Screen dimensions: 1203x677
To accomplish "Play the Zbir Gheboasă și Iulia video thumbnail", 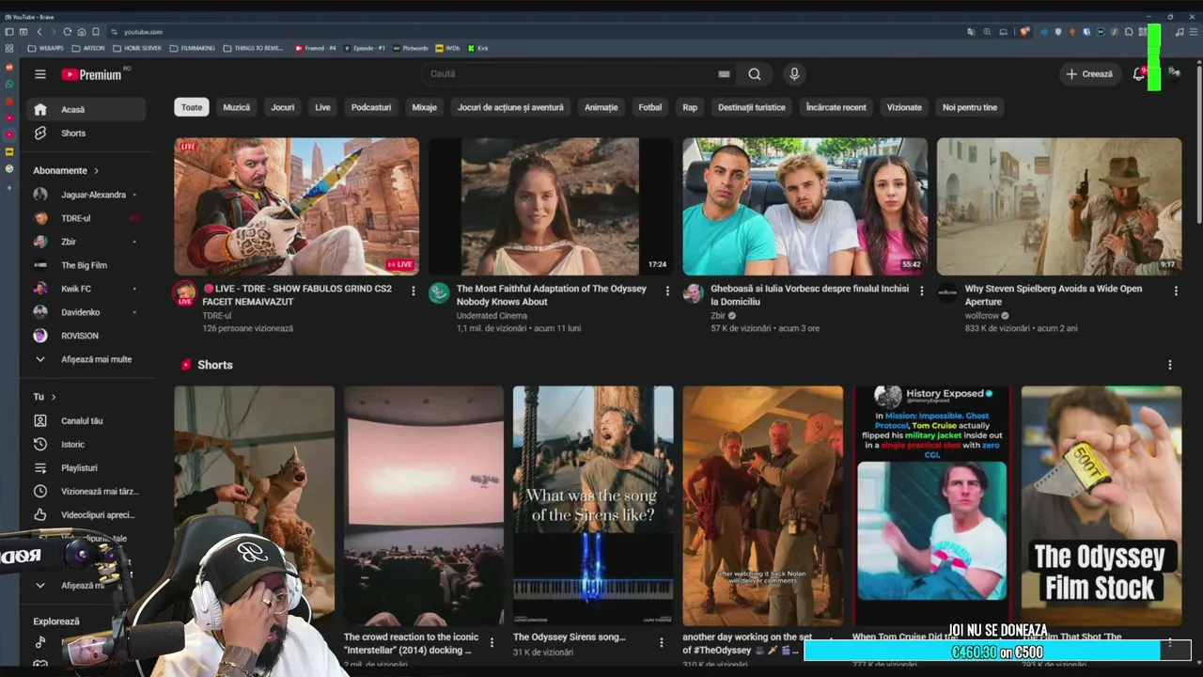I will point(805,207).
